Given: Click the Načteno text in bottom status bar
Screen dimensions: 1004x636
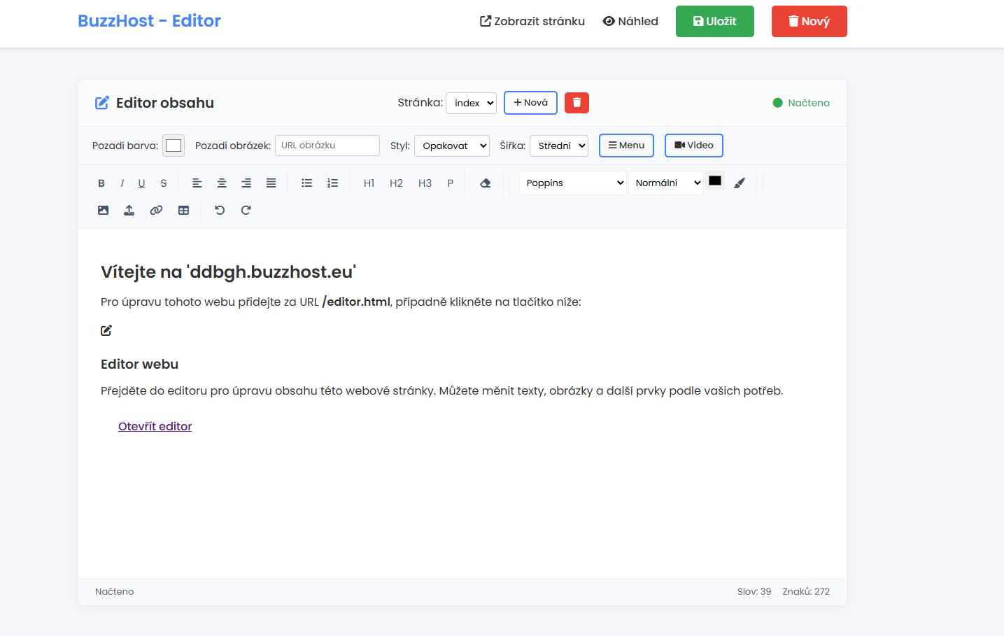Looking at the screenshot, I should [x=115, y=591].
